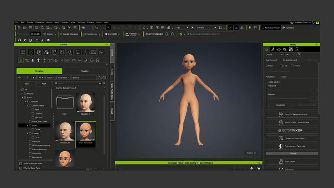Select the Actor category icon in Content panel
The image size is (334, 188).
pos(31,52)
